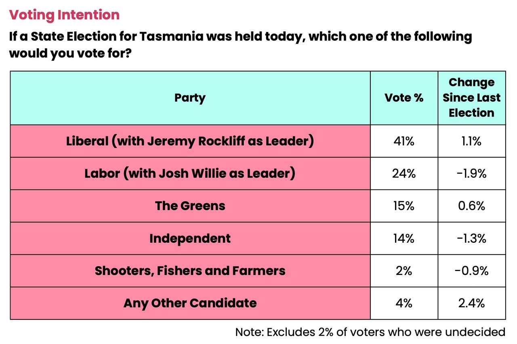This screenshot has height=344, width=517.
Task: Select the Liberal Jeremy Rockliff row label
Action: (x=190, y=141)
